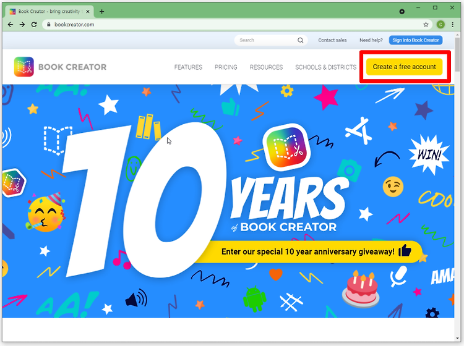Click Create a free account button

coord(404,67)
